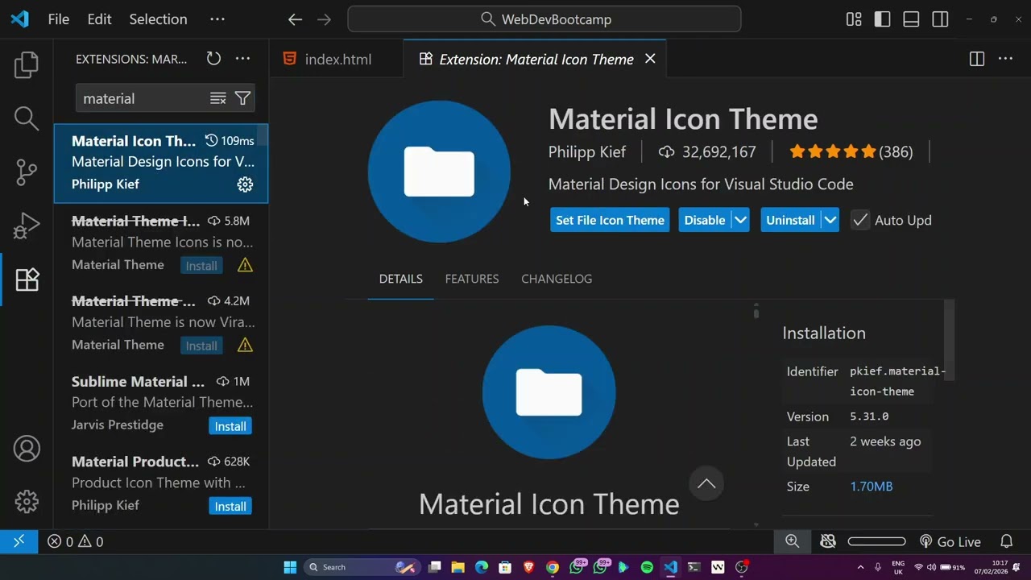Click the zoom magnifier in status bar
The image size is (1031, 580).
(793, 541)
